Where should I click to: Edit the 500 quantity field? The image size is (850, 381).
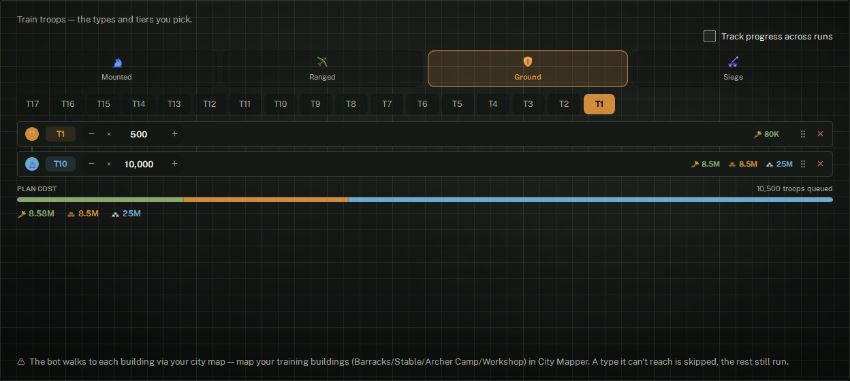[139, 134]
